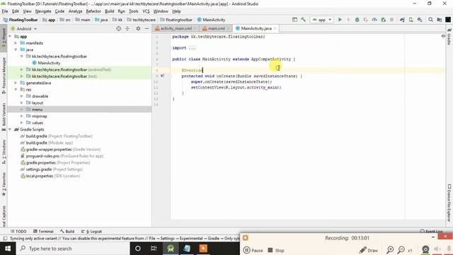Open Task View on the taskbar

coord(154,249)
